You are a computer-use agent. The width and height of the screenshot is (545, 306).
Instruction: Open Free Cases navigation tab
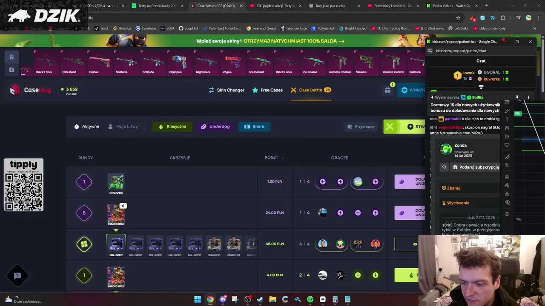tap(267, 90)
